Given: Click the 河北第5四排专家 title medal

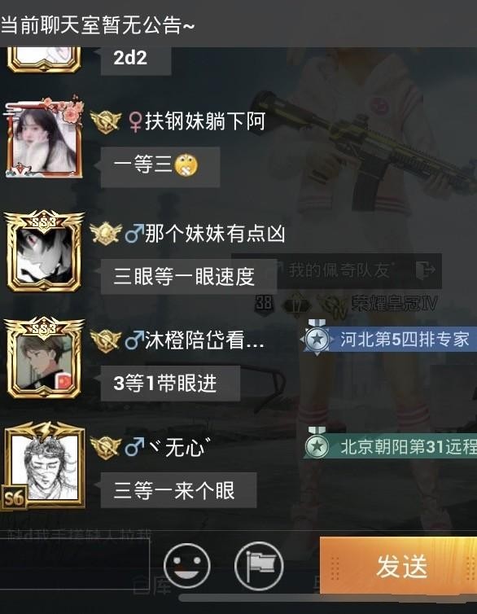Looking at the screenshot, I should click(x=388, y=339).
